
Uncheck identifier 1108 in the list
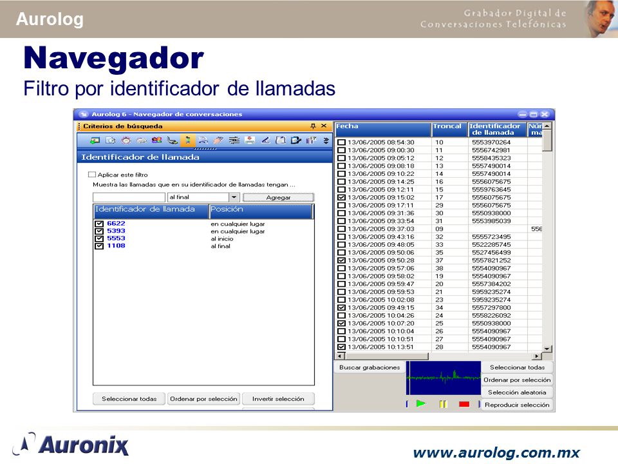coord(99,246)
